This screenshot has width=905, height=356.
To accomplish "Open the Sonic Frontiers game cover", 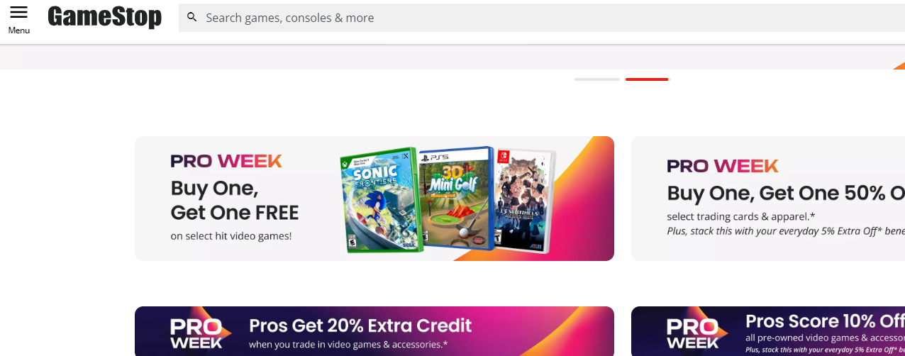I will point(380,200).
